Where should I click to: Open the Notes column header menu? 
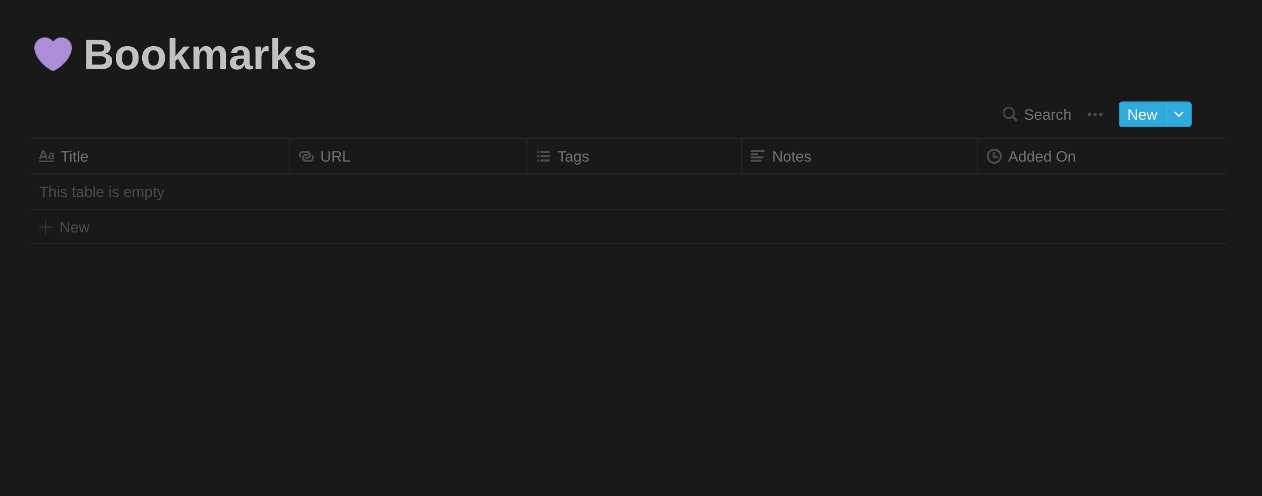(x=792, y=156)
